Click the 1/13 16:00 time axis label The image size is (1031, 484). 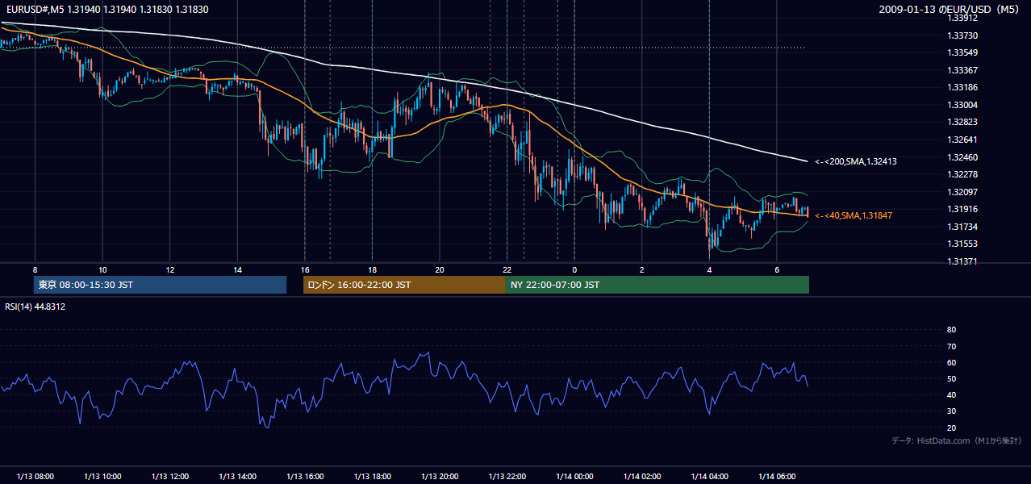click(x=304, y=477)
